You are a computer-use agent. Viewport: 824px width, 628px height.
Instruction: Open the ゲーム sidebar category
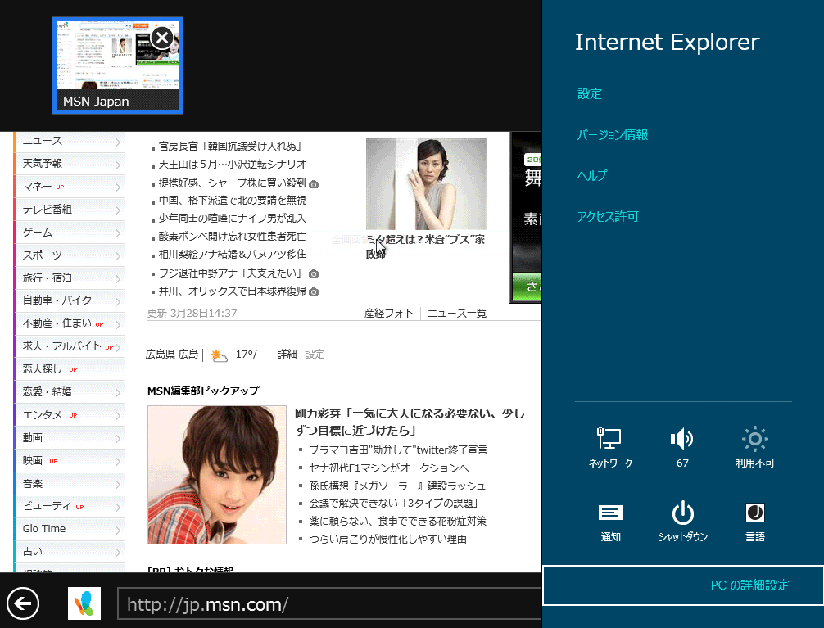tap(70, 233)
